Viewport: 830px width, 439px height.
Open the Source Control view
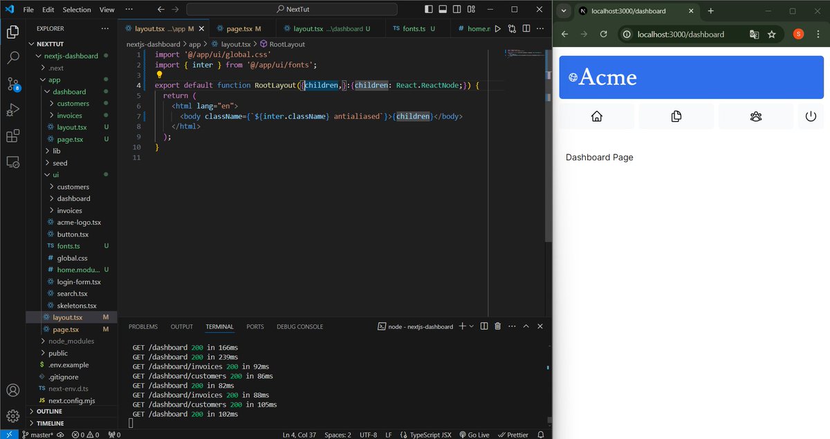point(12,84)
